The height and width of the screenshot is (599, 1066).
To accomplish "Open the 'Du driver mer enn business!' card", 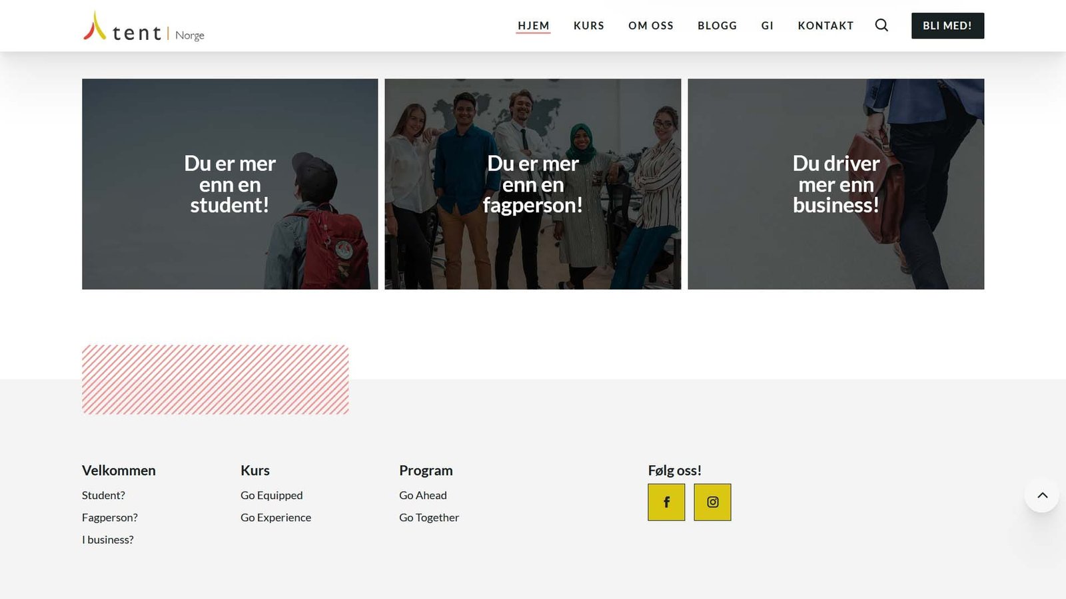I will (x=835, y=184).
